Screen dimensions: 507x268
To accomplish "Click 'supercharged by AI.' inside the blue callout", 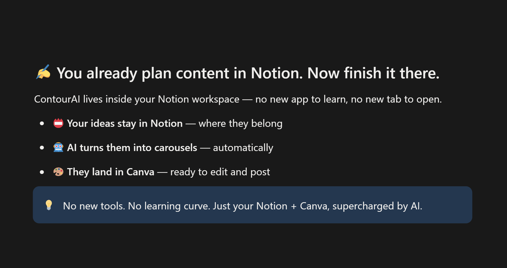I will coord(377,206).
